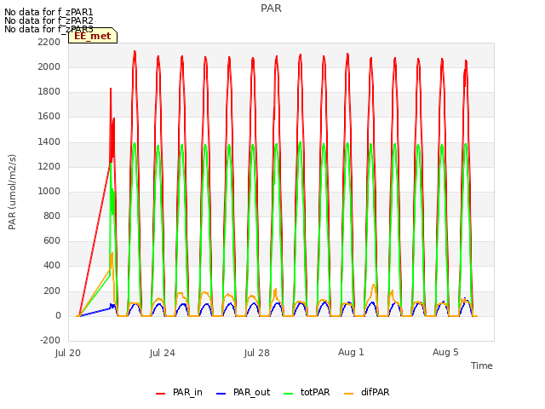545x409 pixels.
Task: Click the -200 y-axis tick label
Action: click(50, 341)
